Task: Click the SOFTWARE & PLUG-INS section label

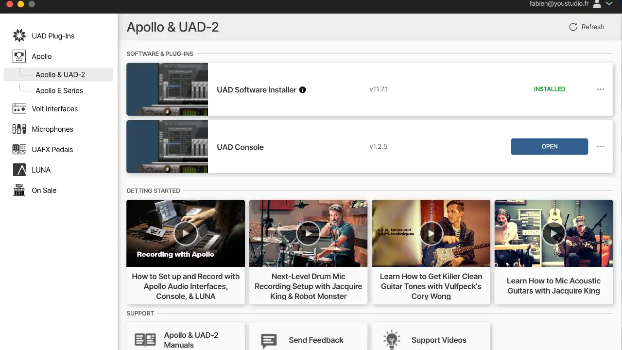Action: pyautogui.click(x=160, y=53)
